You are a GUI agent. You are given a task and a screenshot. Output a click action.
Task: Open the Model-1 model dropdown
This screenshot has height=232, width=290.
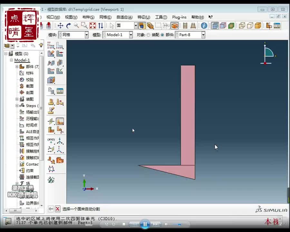[131, 35]
